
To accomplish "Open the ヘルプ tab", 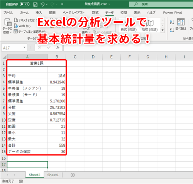I will tap(151, 13).
